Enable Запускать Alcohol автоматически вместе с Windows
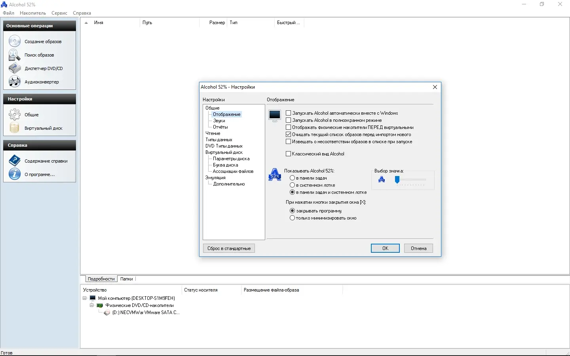Viewport: 570px width, 356px height. click(288, 113)
